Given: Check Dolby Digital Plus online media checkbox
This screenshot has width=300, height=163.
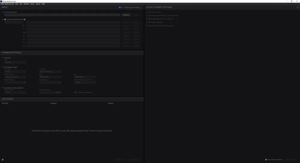Looking at the screenshot, I should coord(149,16).
